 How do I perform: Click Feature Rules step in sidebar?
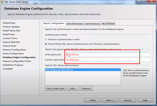(10, 46)
